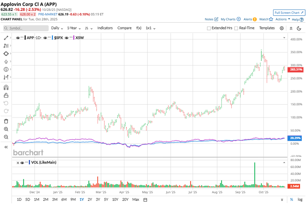The width and height of the screenshot is (308, 205).
Task: Click the Alerts link
Action: (248, 19)
